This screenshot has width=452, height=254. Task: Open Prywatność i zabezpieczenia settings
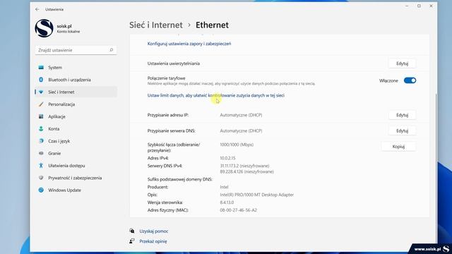coord(76,178)
